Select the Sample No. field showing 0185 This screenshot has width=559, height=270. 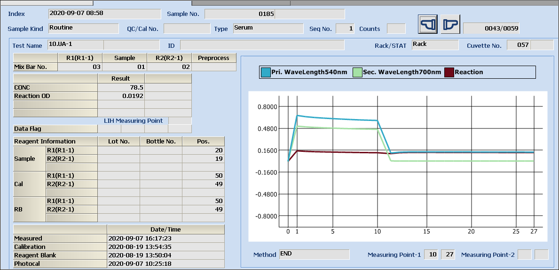point(239,14)
